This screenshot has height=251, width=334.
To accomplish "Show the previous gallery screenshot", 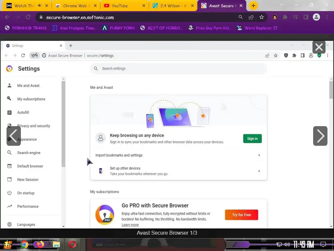I will click(14, 136).
